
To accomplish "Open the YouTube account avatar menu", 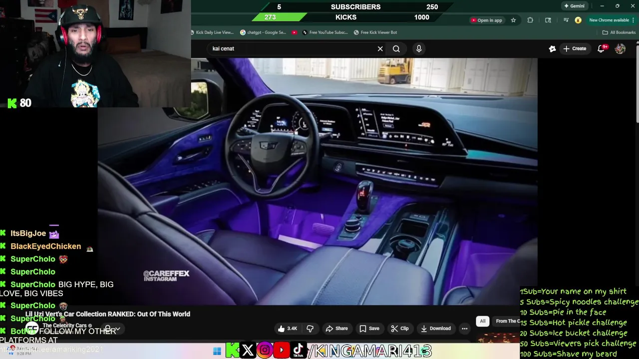I will (x=620, y=48).
